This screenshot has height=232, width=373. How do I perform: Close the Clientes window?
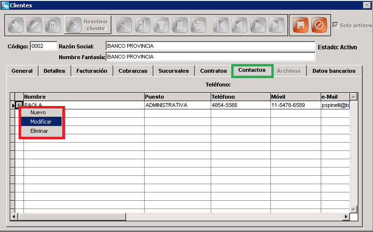pos(367,5)
